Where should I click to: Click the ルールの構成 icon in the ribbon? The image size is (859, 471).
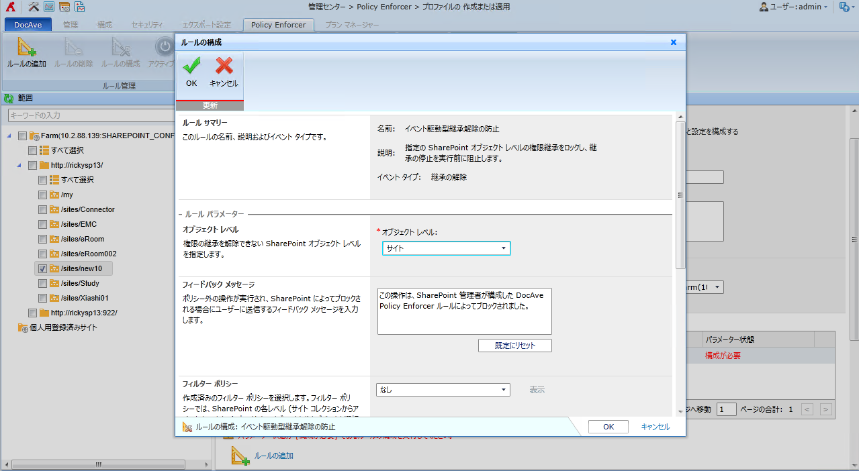pyautogui.click(x=121, y=47)
